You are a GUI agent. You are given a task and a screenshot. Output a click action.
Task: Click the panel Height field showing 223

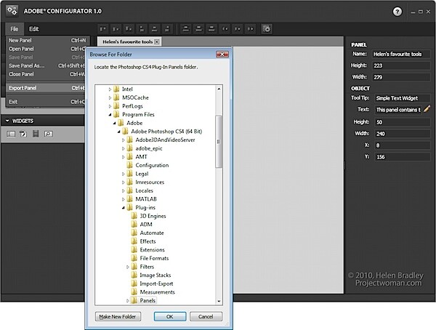pyautogui.click(x=401, y=65)
